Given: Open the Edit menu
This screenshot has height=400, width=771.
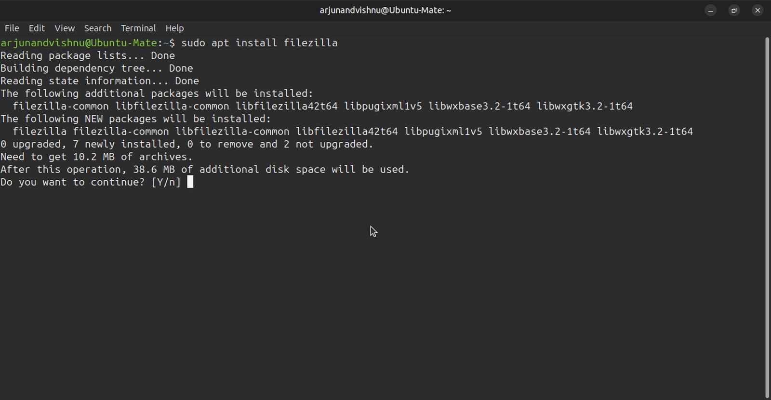Looking at the screenshot, I should point(37,28).
